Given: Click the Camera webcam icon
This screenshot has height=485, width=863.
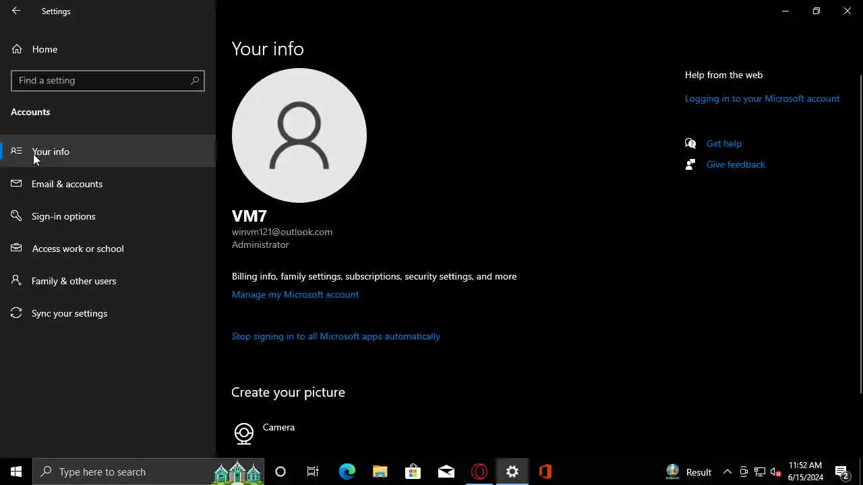Looking at the screenshot, I should point(244,433).
